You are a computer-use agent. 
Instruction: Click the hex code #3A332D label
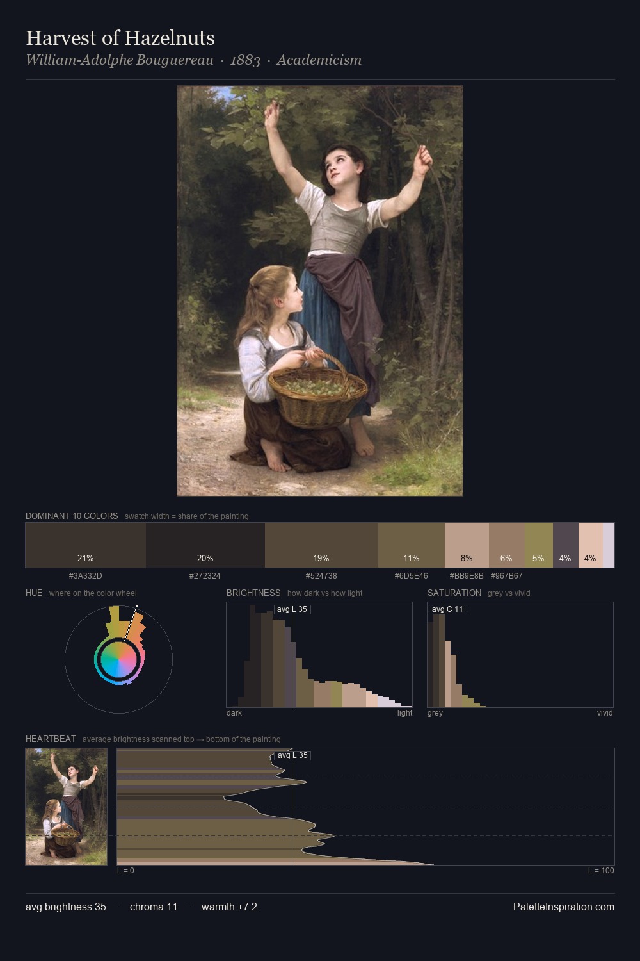click(86, 576)
